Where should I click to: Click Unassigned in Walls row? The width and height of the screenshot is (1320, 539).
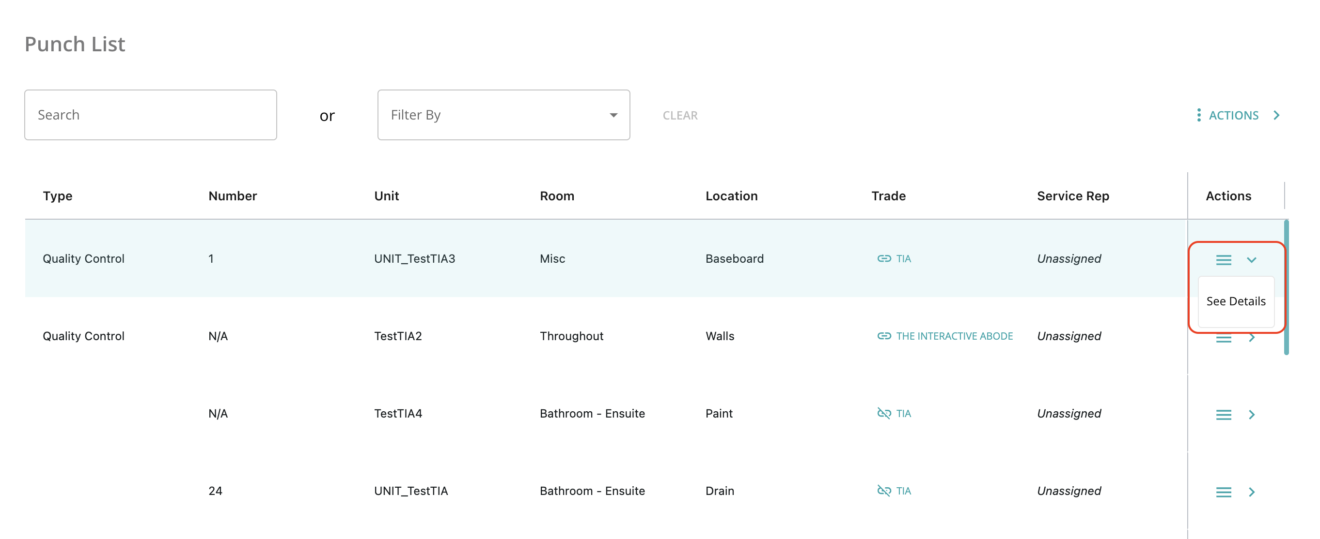tap(1069, 336)
